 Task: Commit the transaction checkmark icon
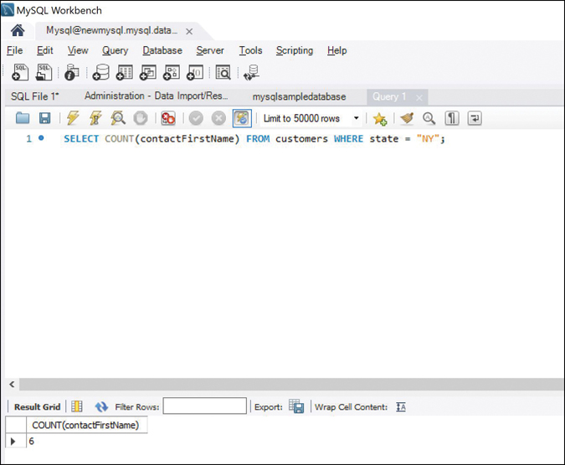coord(196,118)
